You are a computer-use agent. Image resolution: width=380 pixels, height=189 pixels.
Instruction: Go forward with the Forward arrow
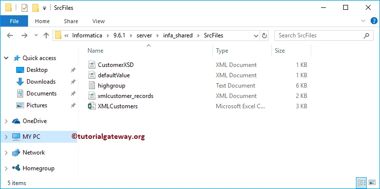[x=25, y=35]
